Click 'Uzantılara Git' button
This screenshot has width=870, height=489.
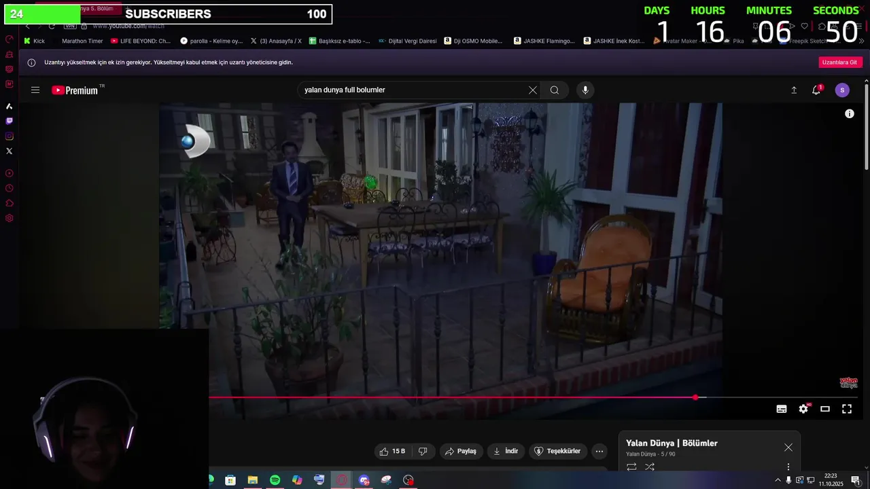point(839,62)
